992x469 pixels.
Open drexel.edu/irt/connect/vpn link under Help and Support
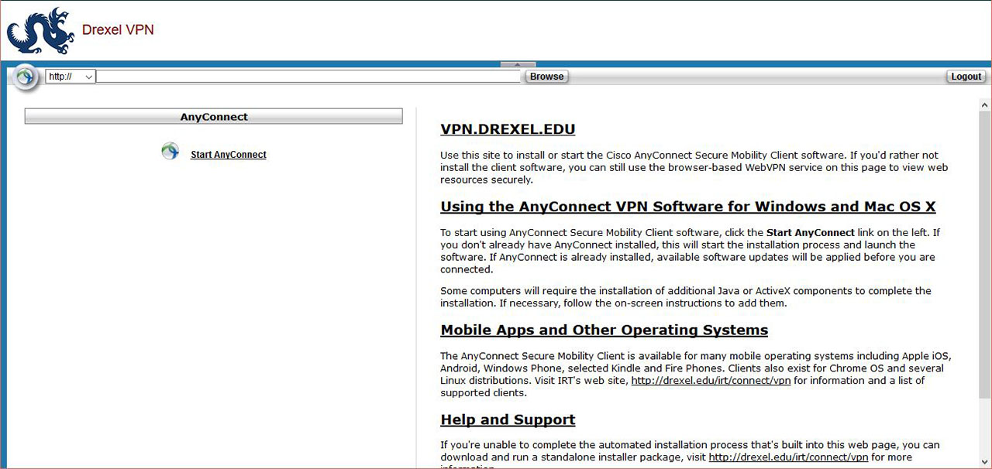coord(788,457)
